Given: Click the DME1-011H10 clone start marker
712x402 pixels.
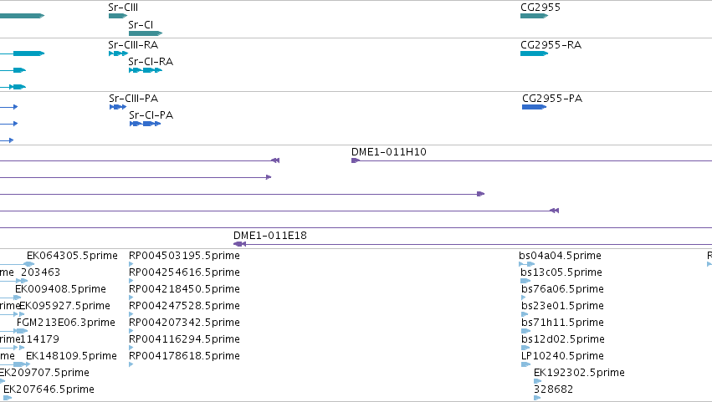Looking at the screenshot, I should pos(356,160).
